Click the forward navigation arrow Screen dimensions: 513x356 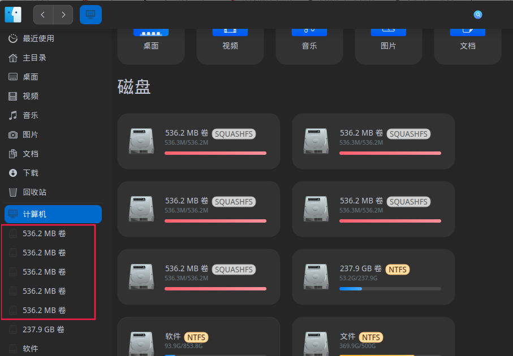(x=63, y=15)
